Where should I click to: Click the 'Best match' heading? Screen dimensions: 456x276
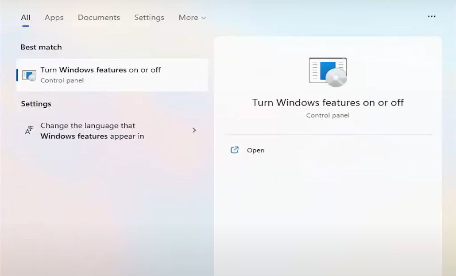pos(41,47)
